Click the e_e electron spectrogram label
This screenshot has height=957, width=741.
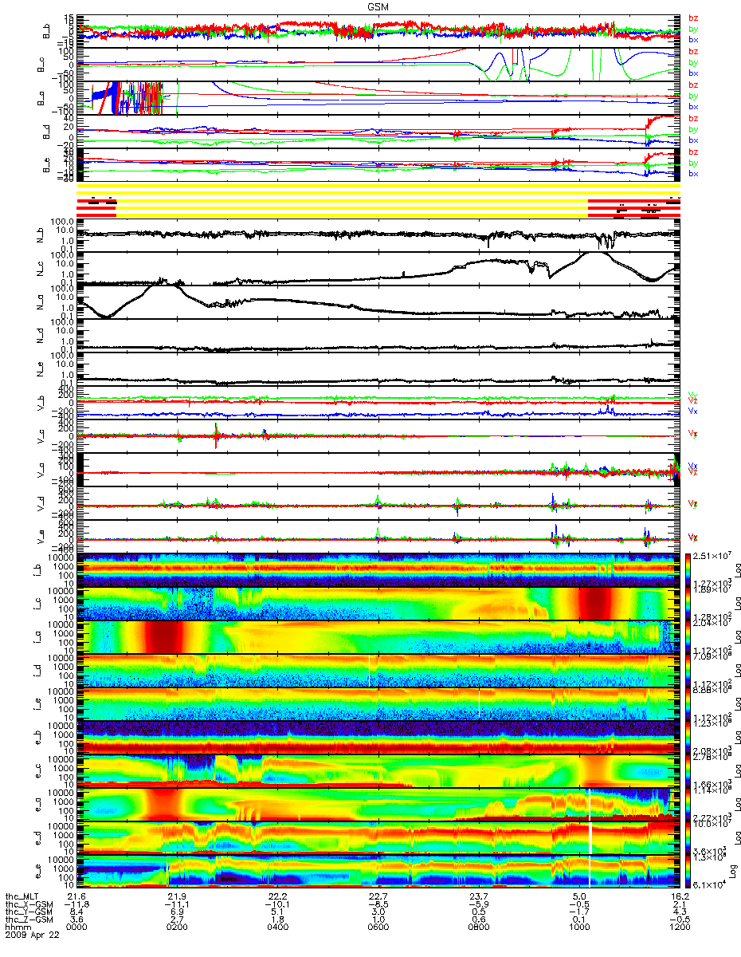[40, 872]
